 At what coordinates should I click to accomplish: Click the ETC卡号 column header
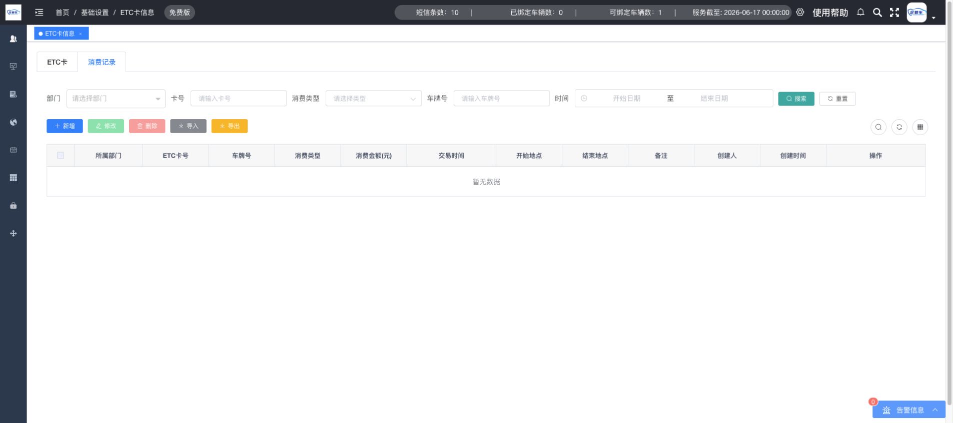tap(176, 156)
